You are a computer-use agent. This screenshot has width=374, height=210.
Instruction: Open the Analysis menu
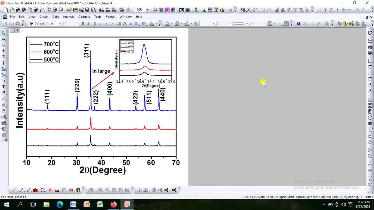pyautogui.click(x=69, y=17)
